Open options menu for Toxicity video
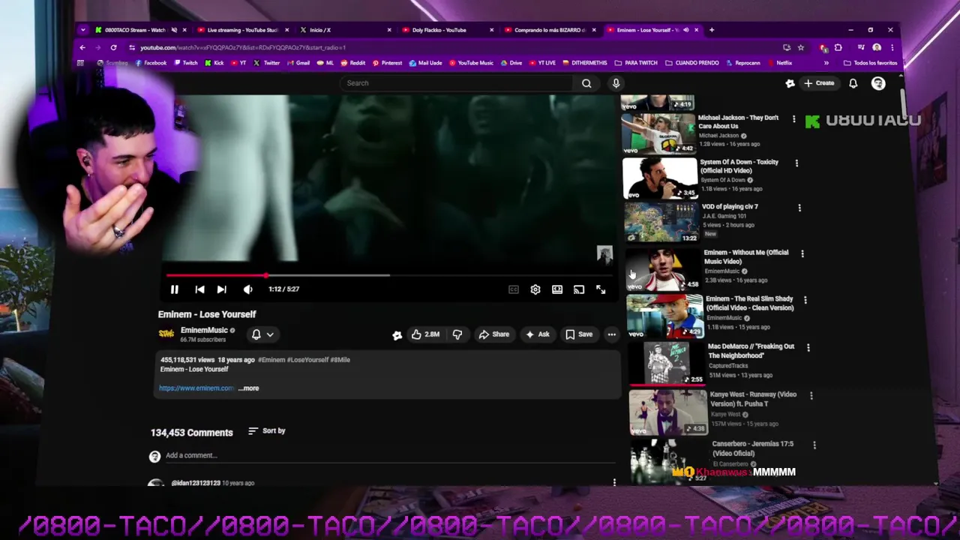 [x=796, y=163]
